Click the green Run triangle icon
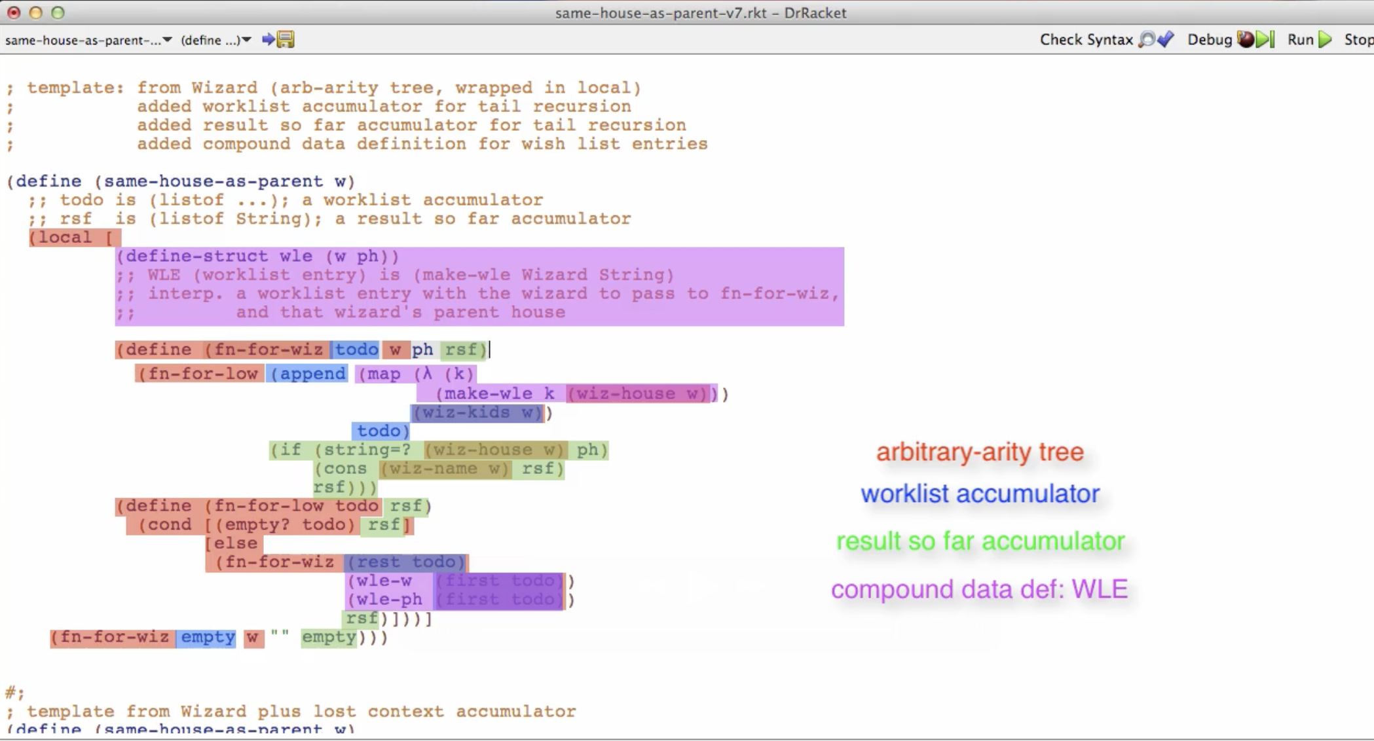This screenshot has height=741, width=1374. tap(1324, 39)
